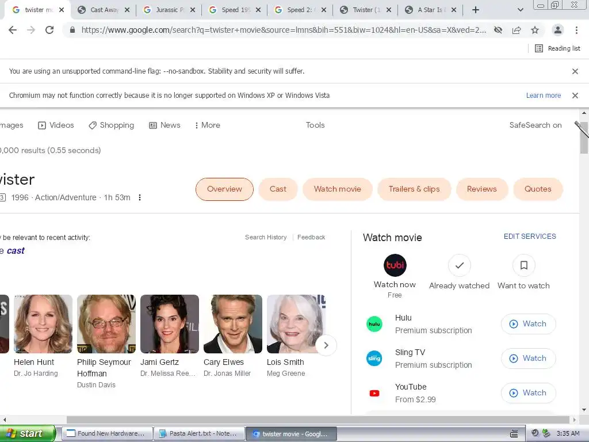Click SafeSearch on setting
This screenshot has width=589, height=442.
536,125
